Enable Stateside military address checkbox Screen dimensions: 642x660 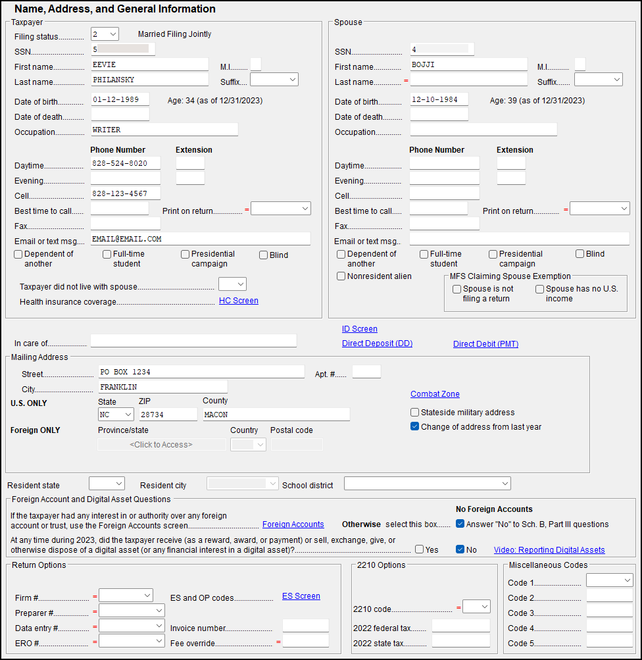pyautogui.click(x=415, y=412)
